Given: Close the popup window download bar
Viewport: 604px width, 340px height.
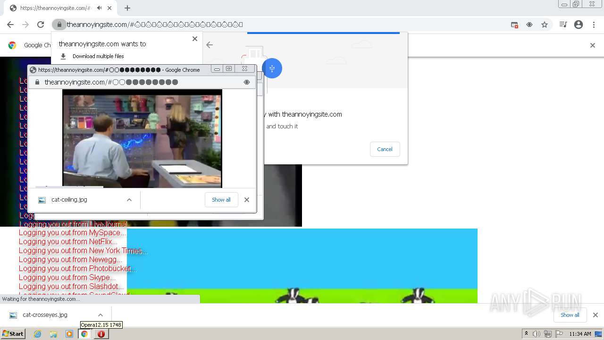Looking at the screenshot, I should pos(247,200).
